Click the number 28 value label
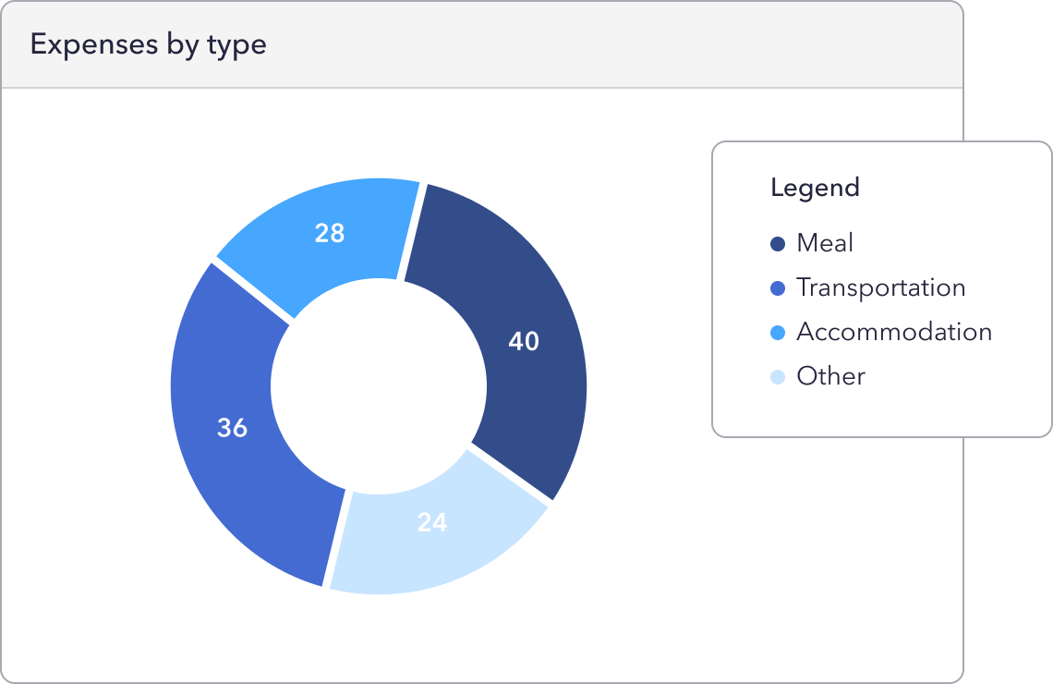 [330, 233]
